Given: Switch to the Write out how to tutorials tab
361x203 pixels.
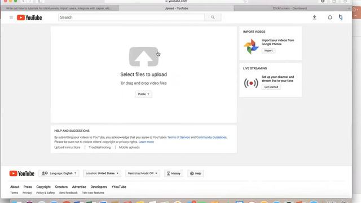Looking at the screenshot, I should click(x=60, y=8).
